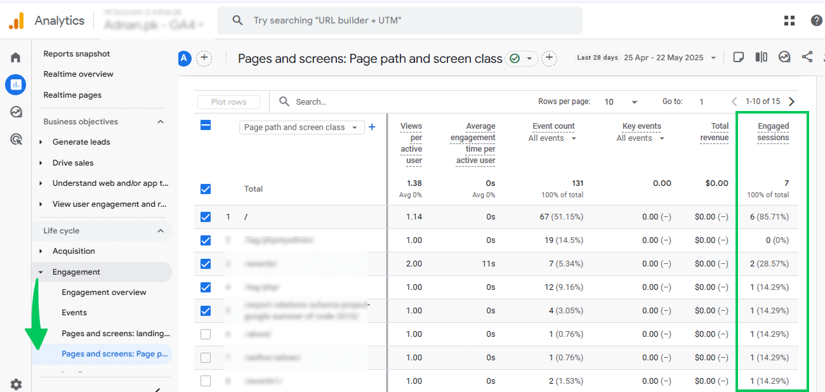Uncheck checkbox of row with 12 events
The height and width of the screenshot is (392, 825).
[206, 287]
